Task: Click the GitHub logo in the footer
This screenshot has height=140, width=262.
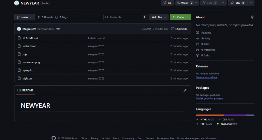Action: [54, 138]
